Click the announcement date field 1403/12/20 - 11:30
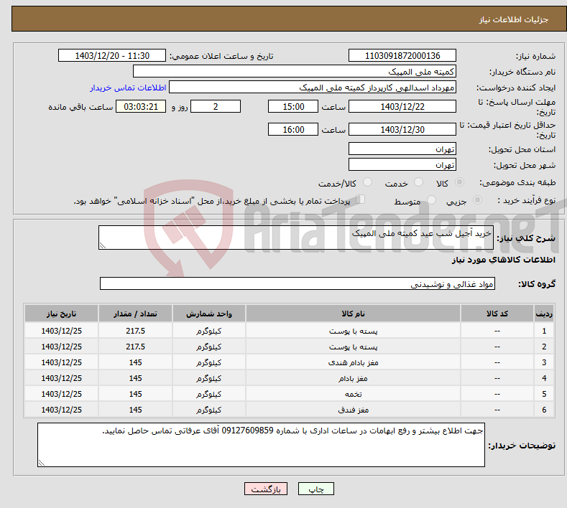The height and width of the screenshot is (508, 567). point(112,55)
